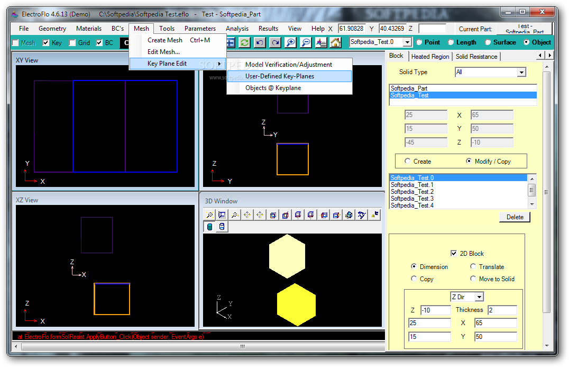This screenshot has width=569, height=367.
Task: Select the Modify / Copy radio button
Action: [469, 161]
